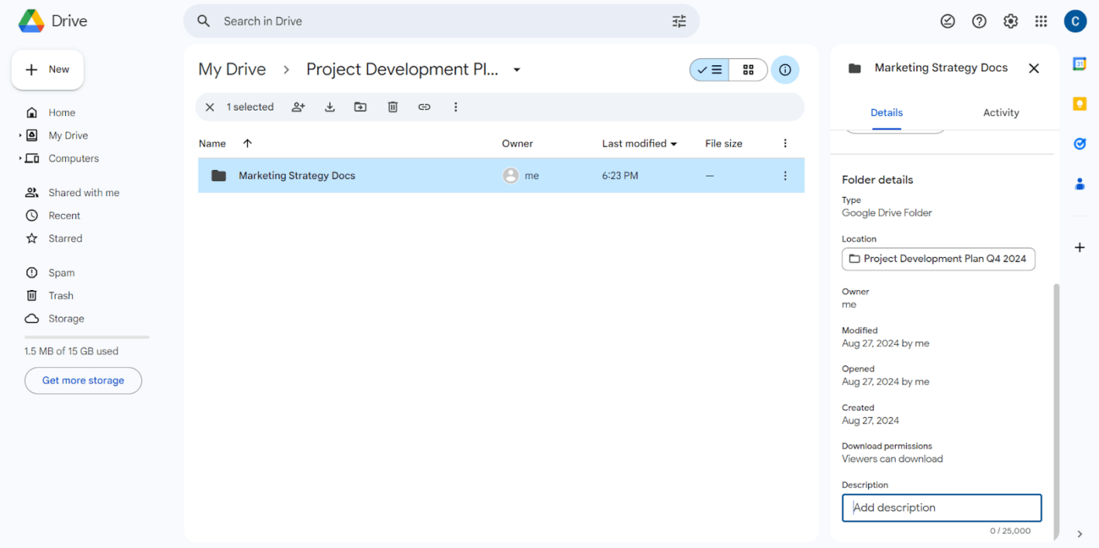Open the Google apps grid
Image resolution: width=1099 pixels, height=548 pixels.
pyautogui.click(x=1041, y=21)
